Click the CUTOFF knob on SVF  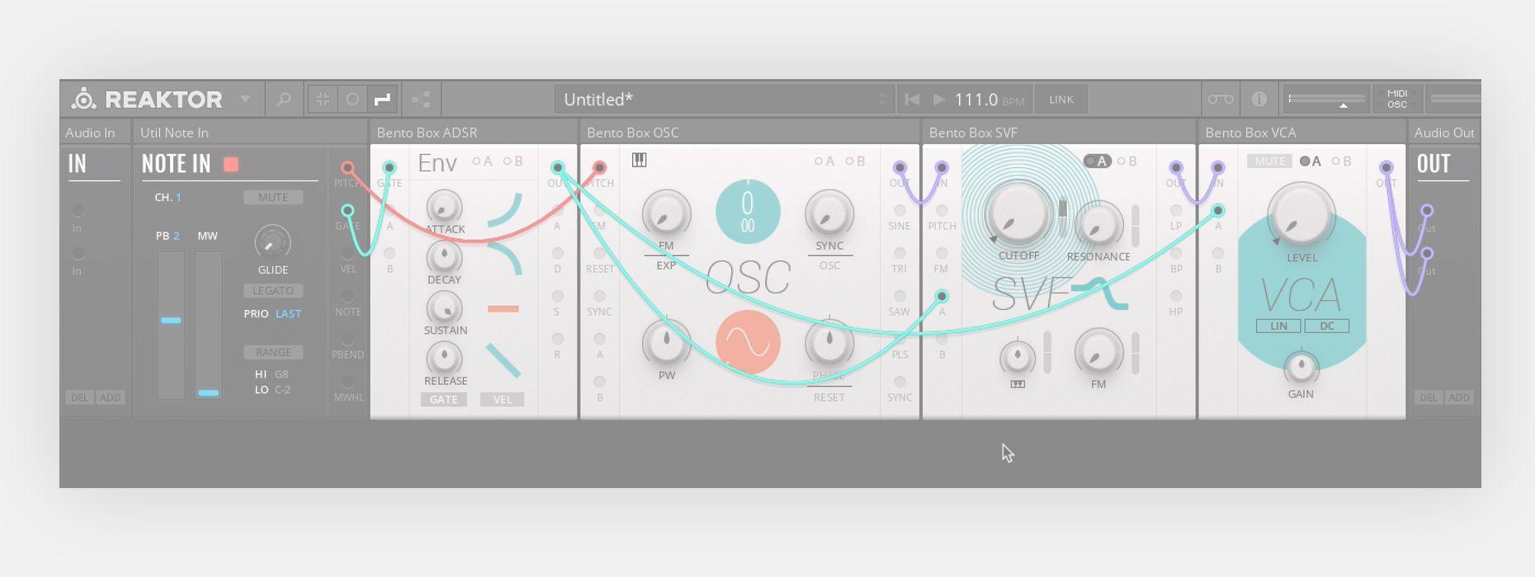pyautogui.click(x=1018, y=214)
